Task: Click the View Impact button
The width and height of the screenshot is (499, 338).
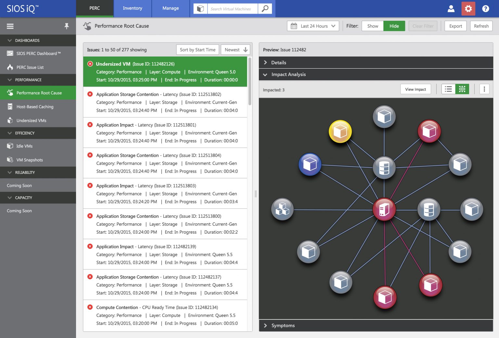Action: click(416, 89)
